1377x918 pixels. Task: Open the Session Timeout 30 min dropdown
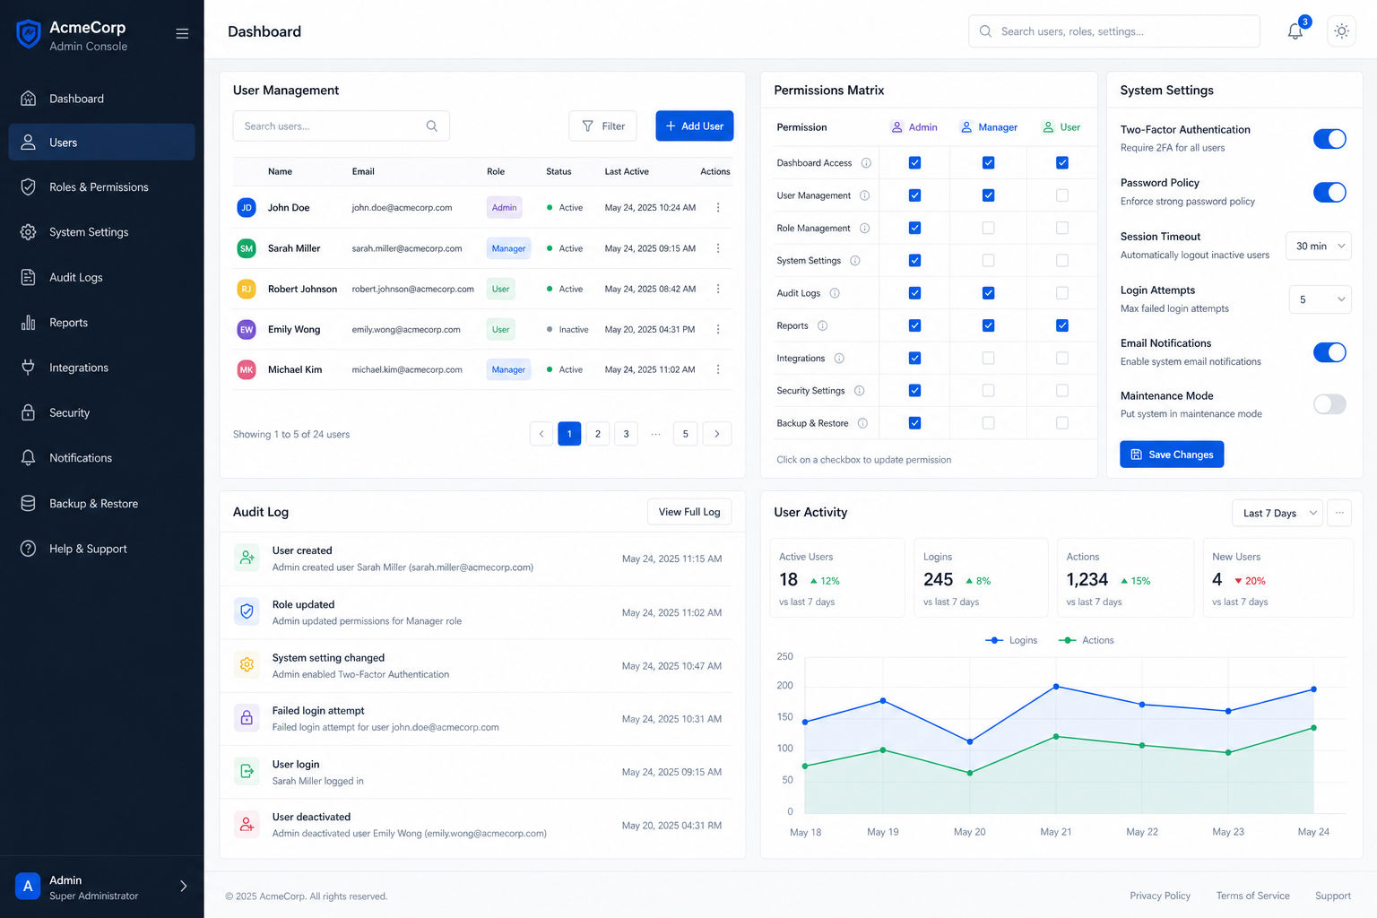(1319, 246)
